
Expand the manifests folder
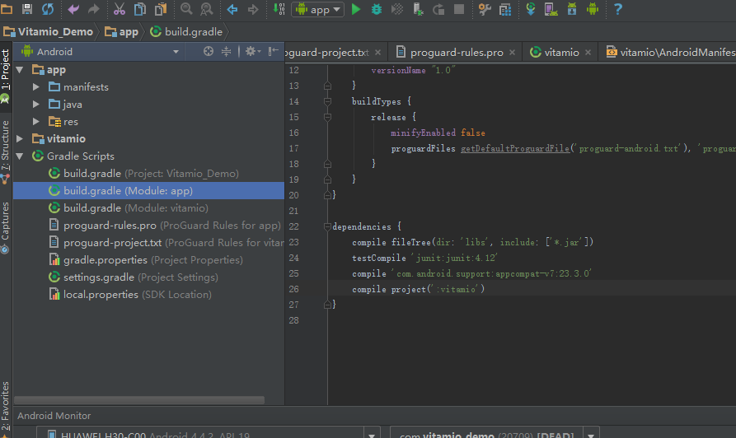click(36, 87)
